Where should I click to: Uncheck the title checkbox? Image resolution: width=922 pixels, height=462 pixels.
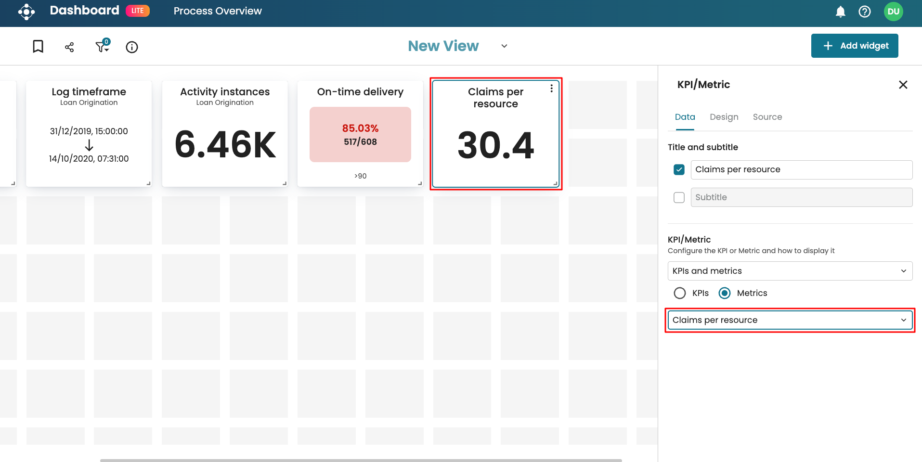[x=679, y=170]
